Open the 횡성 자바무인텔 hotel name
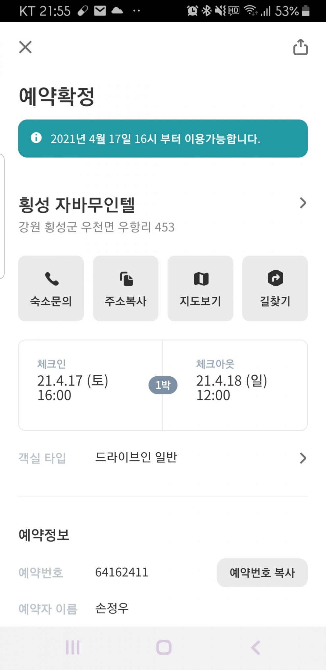Viewport: 326px width, 670px height. [x=77, y=204]
